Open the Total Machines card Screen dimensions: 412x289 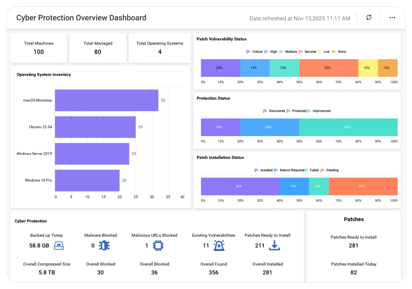click(x=39, y=48)
